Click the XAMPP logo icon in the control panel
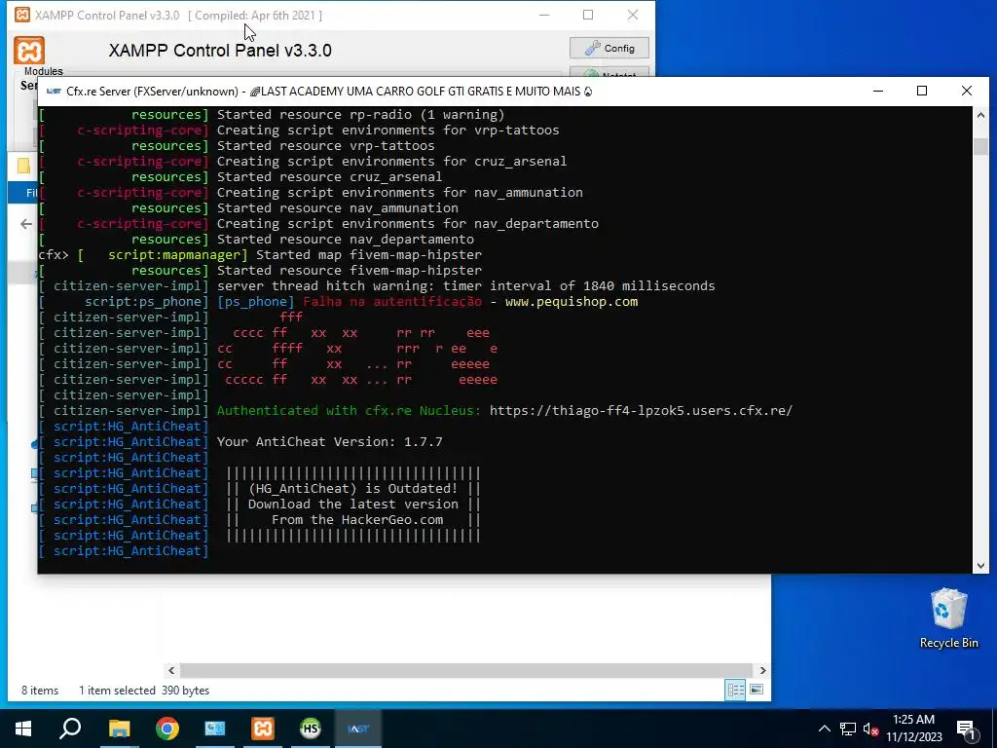The height and width of the screenshot is (748, 997). click(x=29, y=51)
